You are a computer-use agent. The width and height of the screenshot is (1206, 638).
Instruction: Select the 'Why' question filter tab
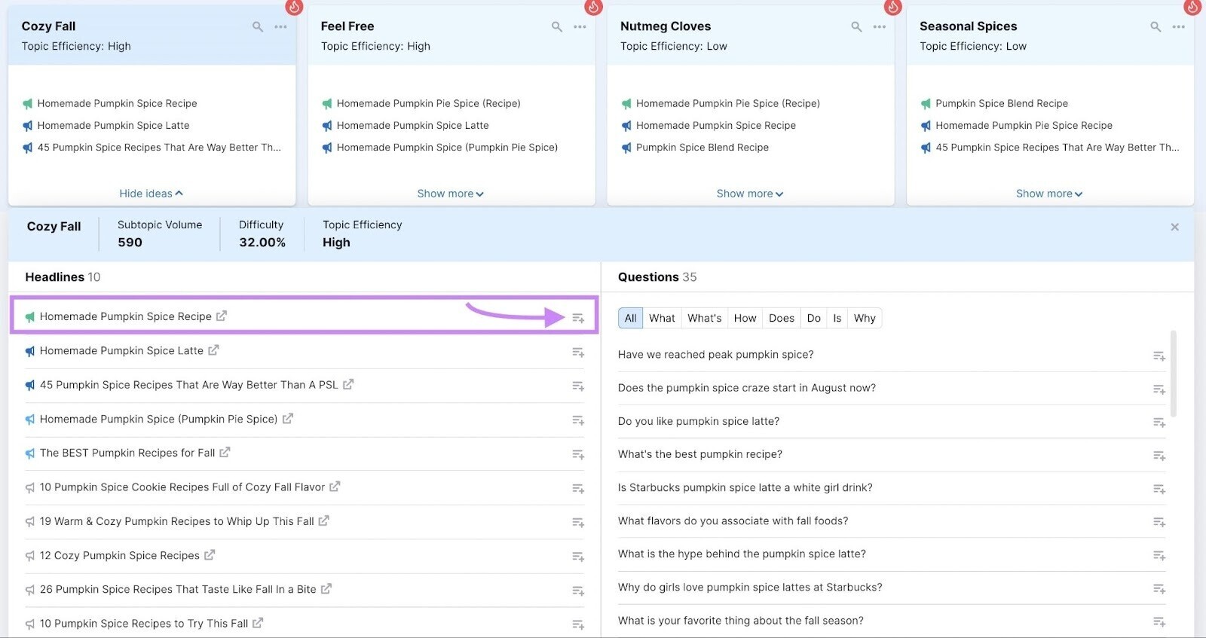[x=865, y=318]
